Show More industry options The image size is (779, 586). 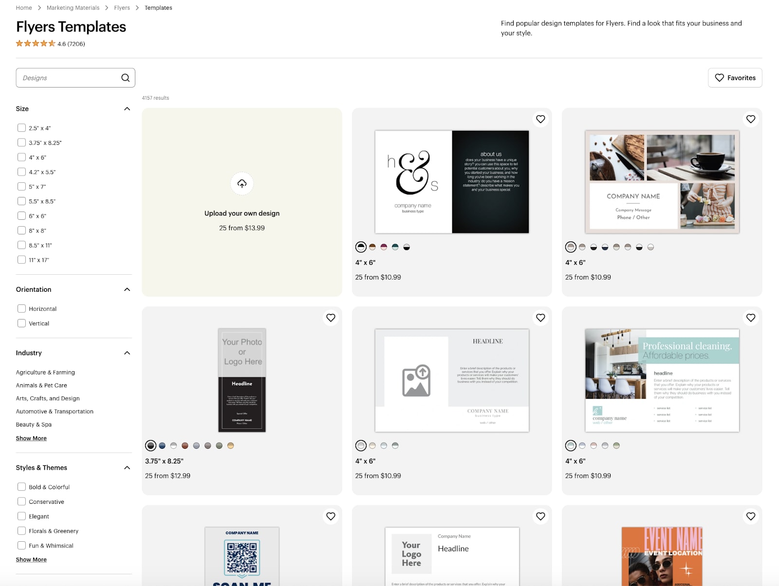[31, 438]
